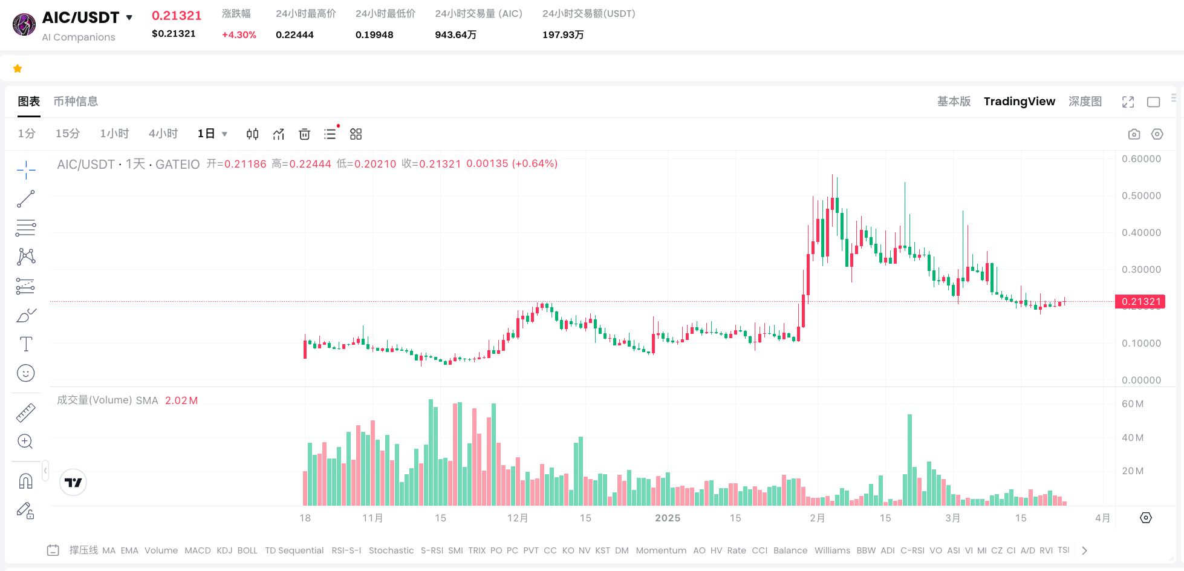Select the trend line drawing tool
The image size is (1184, 571).
[x=25, y=198]
